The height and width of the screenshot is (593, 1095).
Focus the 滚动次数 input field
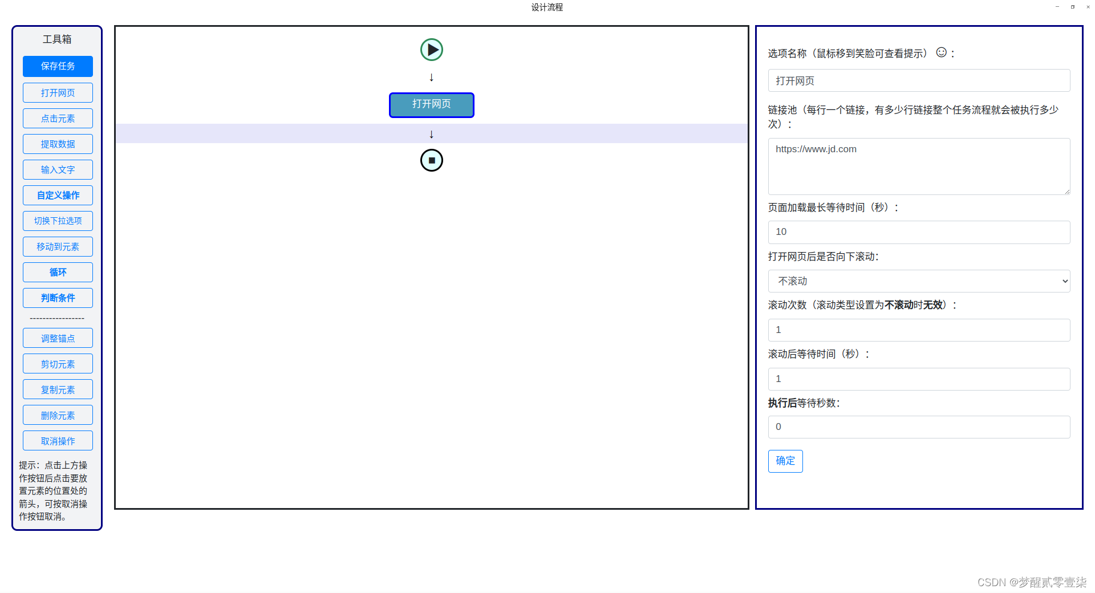919,330
